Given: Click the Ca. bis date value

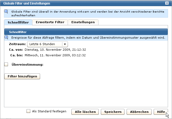Looking at the screenshot, I should [55, 55].
